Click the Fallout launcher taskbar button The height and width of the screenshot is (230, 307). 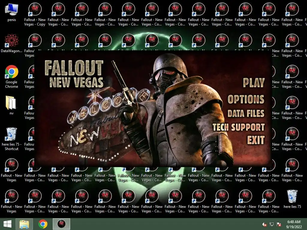[61, 224]
